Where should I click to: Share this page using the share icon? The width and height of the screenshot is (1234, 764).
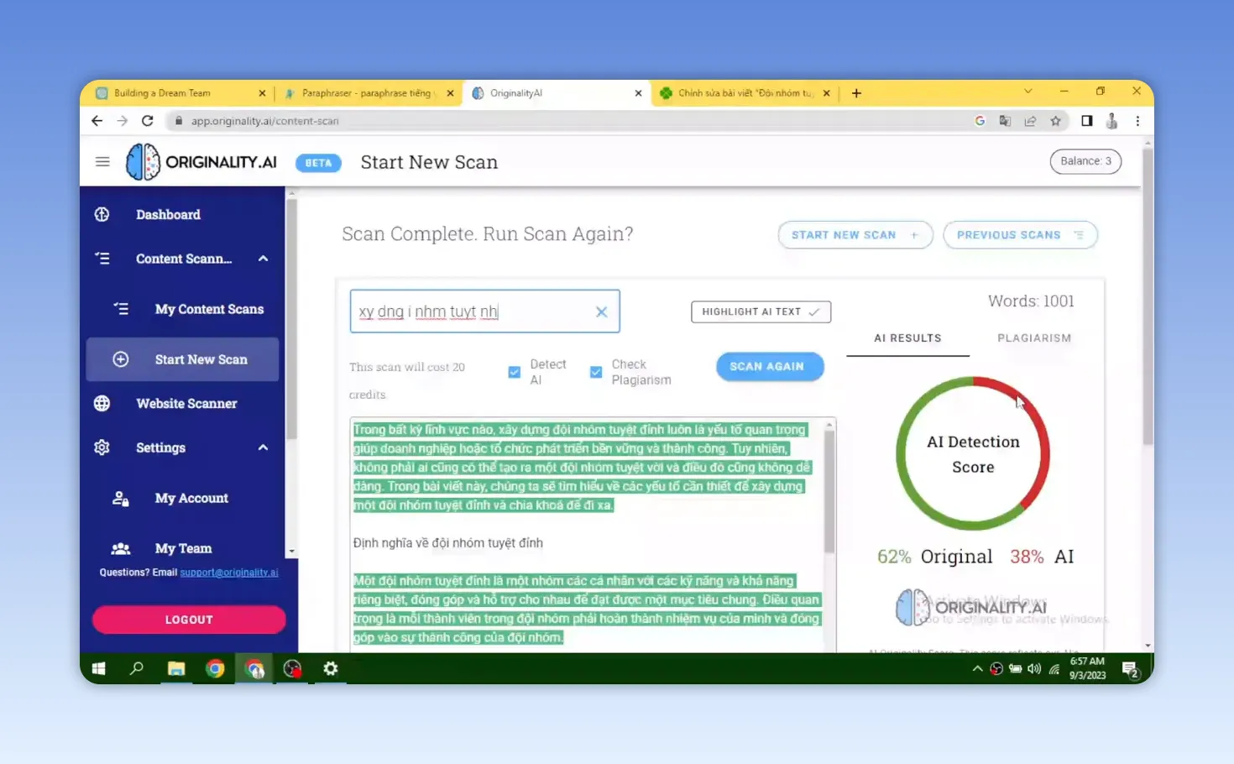(1030, 121)
